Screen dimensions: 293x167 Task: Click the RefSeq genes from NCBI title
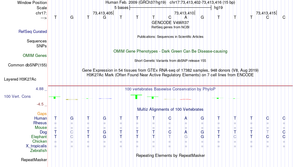point(170,27)
